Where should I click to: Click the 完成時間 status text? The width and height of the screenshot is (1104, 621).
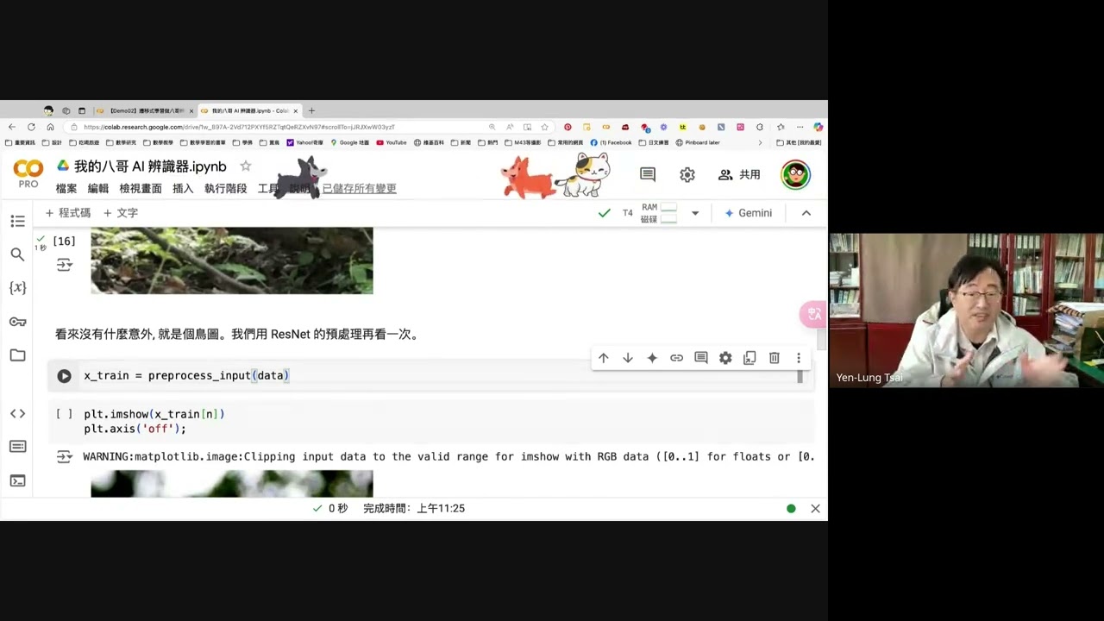click(x=414, y=509)
